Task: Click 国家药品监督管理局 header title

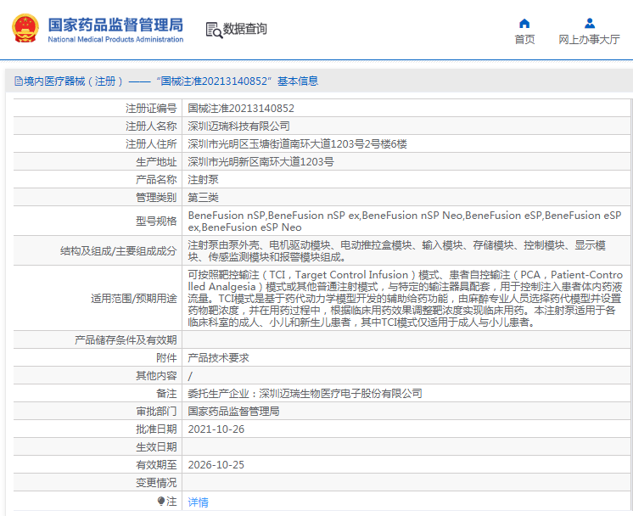Action: [x=115, y=25]
